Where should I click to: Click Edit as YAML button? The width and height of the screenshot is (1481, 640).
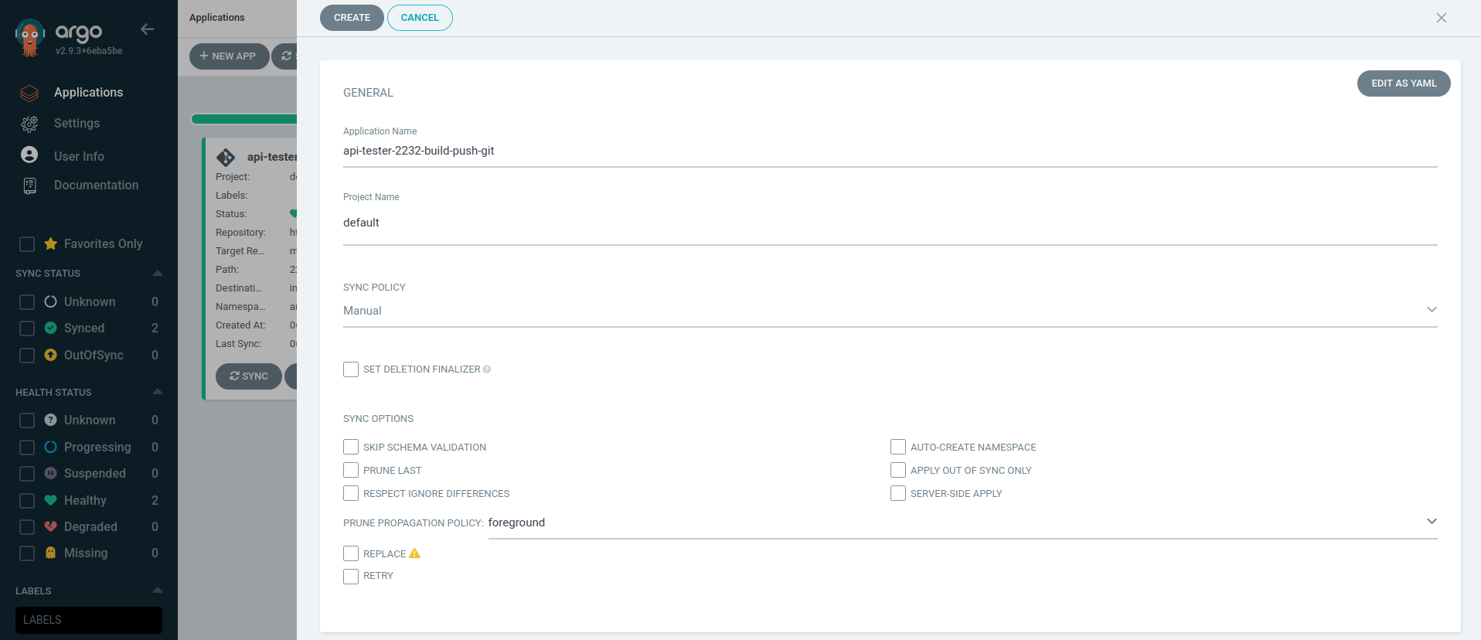[1403, 83]
